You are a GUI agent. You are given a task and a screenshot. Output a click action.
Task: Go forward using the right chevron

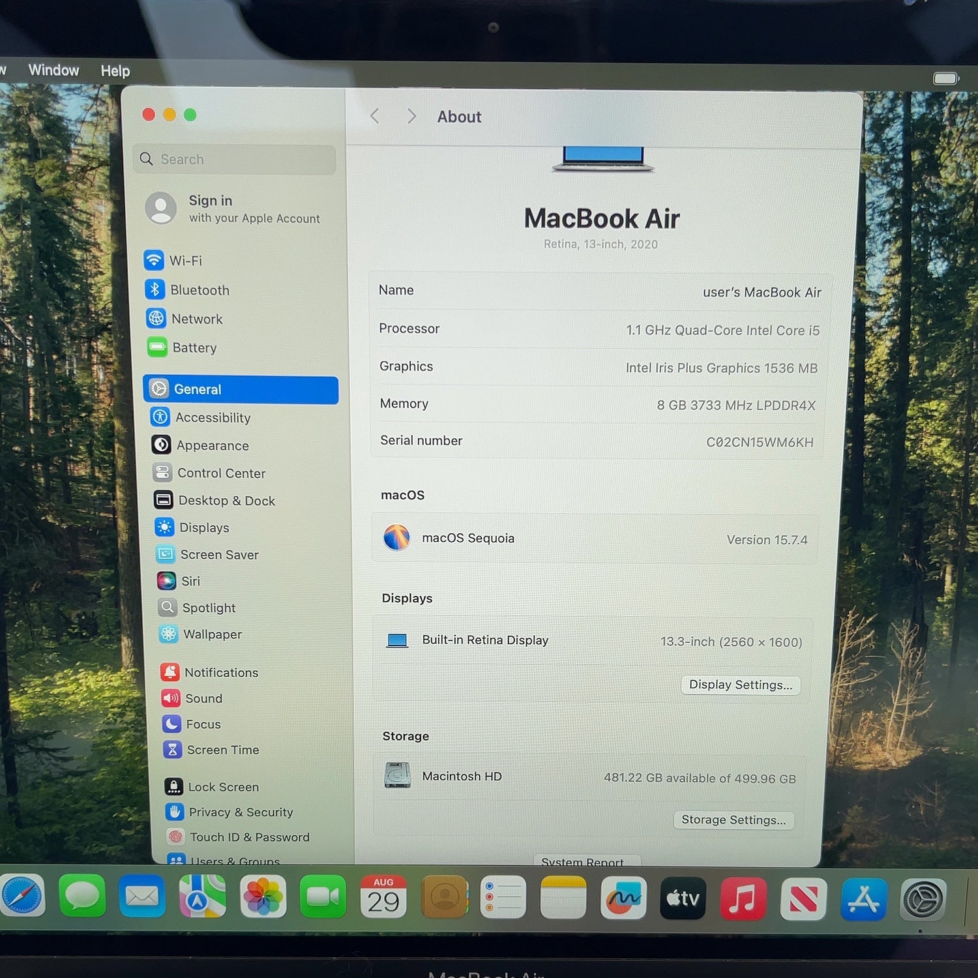click(x=411, y=116)
